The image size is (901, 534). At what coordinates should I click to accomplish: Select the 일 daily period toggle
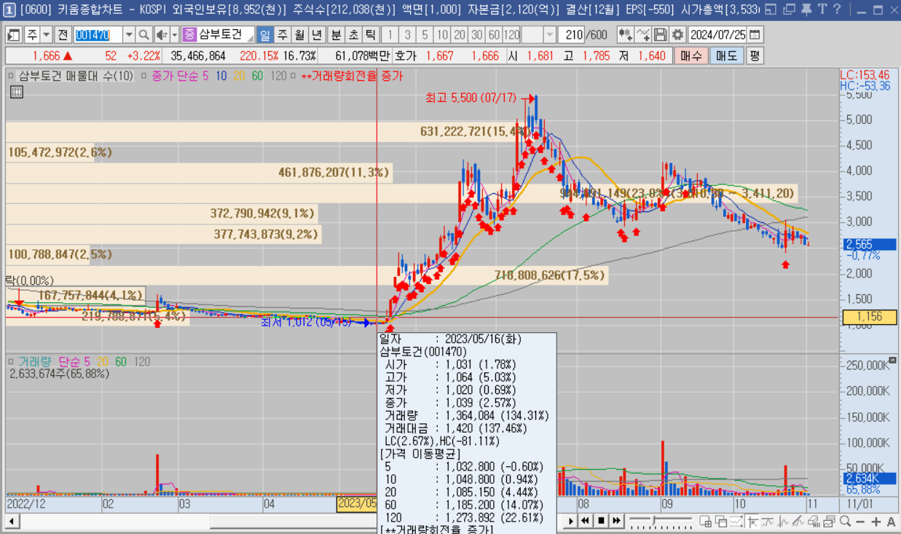pyautogui.click(x=265, y=35)
